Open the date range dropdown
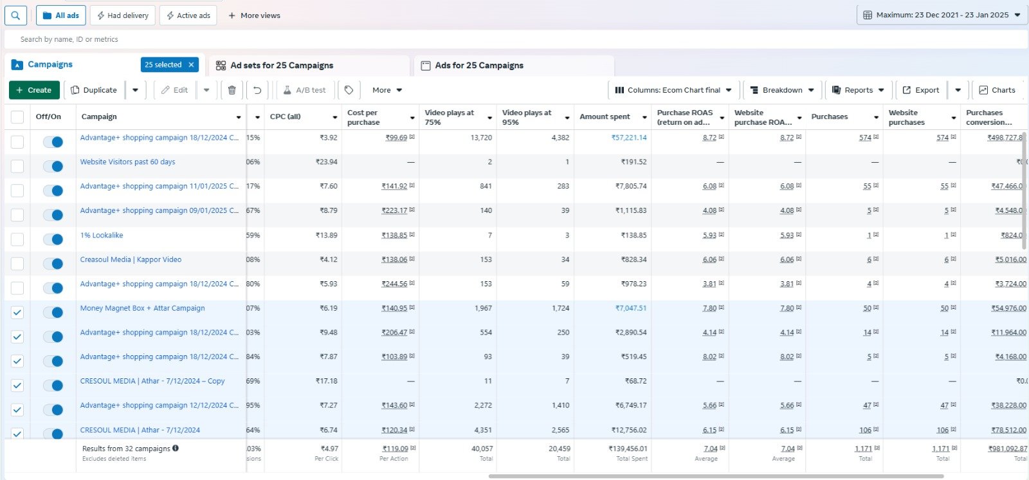Screen dimensions: 1029x480 pyautogui.click(x=942, y=15)
